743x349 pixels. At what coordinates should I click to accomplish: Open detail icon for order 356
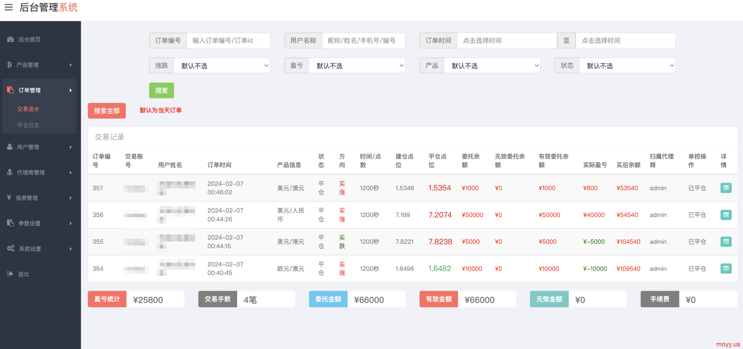(x=726, y=215)
